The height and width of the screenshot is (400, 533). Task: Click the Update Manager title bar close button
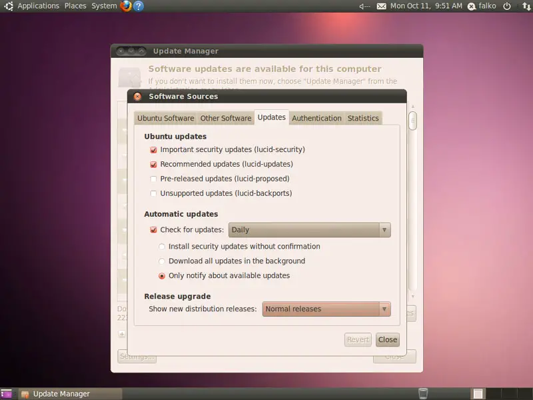pyautogui.click(x=121, y=51)
